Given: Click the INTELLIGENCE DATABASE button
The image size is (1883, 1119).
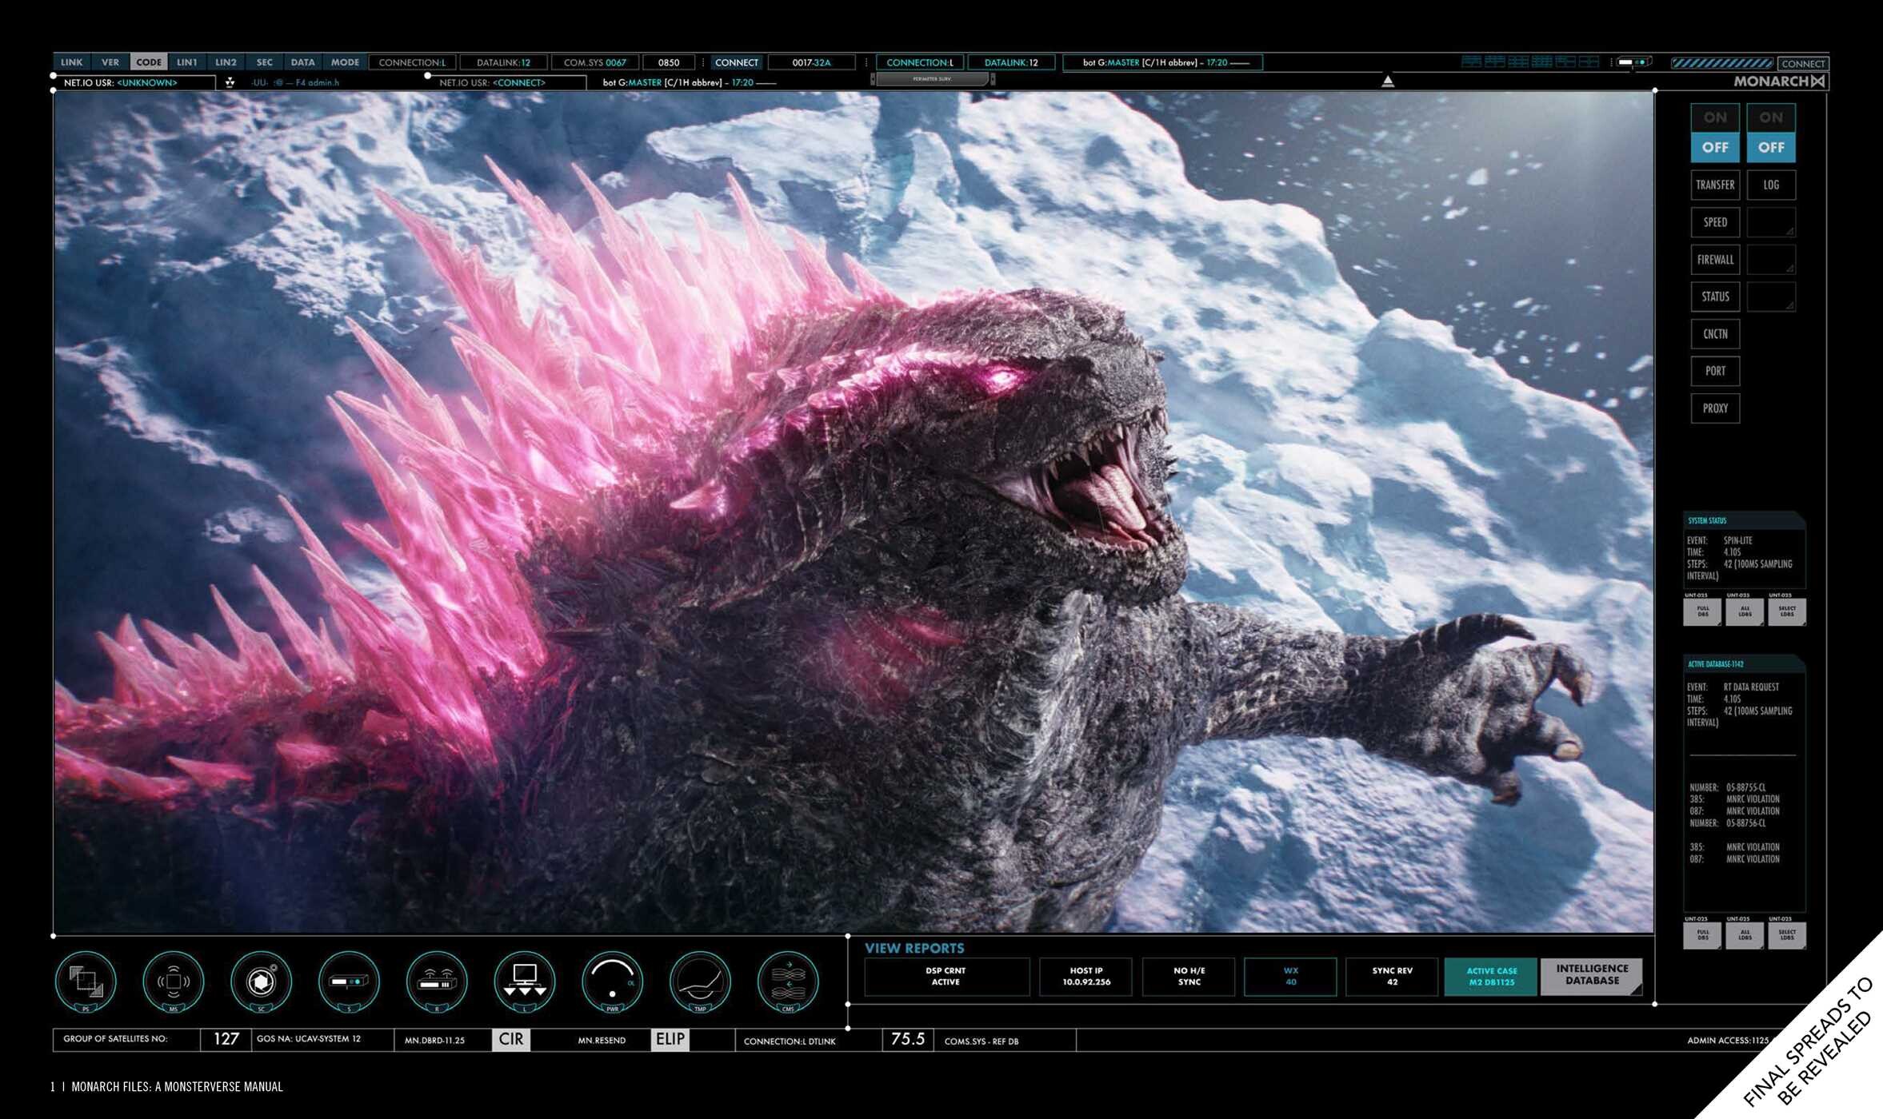Looking at the screenshot, I should (x=1591, y=975).
